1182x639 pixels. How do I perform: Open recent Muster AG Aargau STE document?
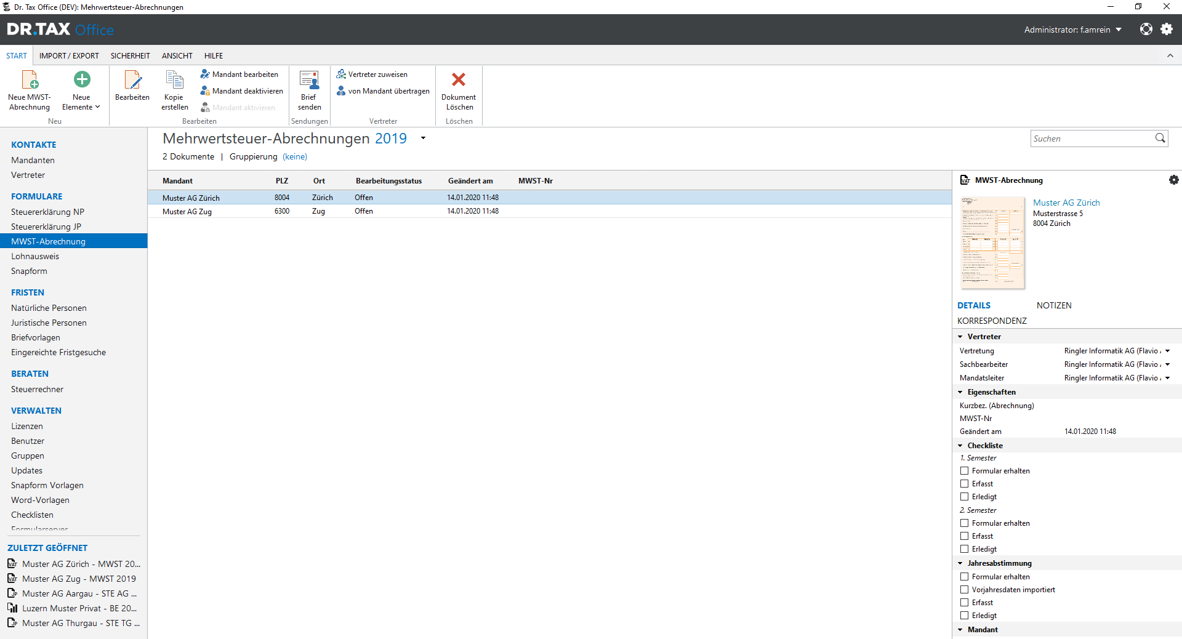pos(73,593)
